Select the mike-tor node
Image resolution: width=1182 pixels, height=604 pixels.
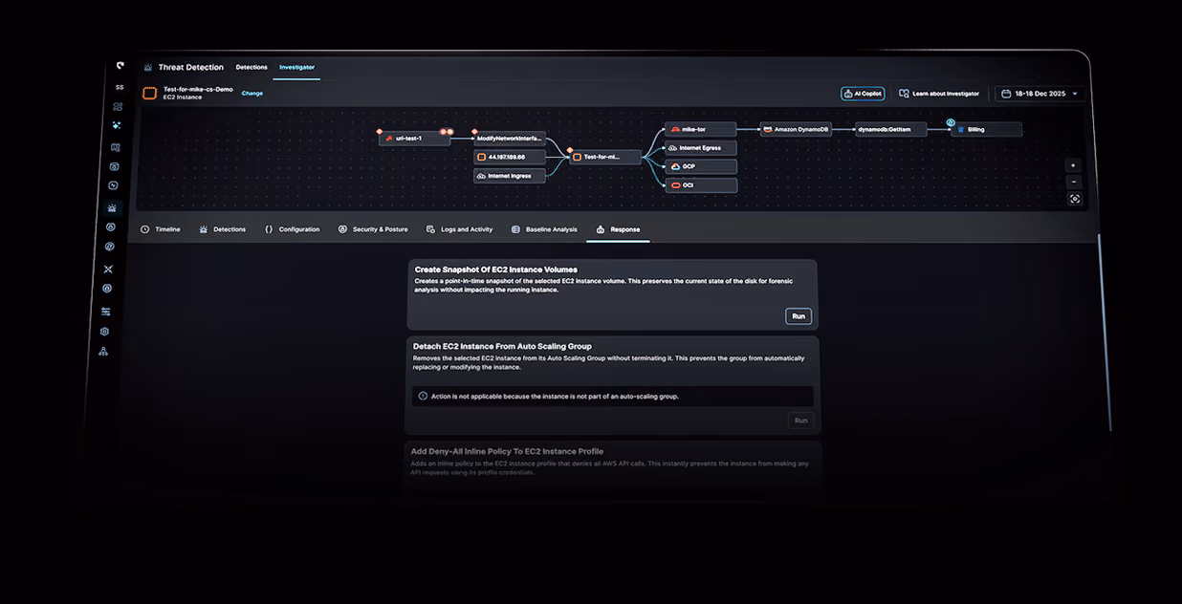[x=701, y=129]
